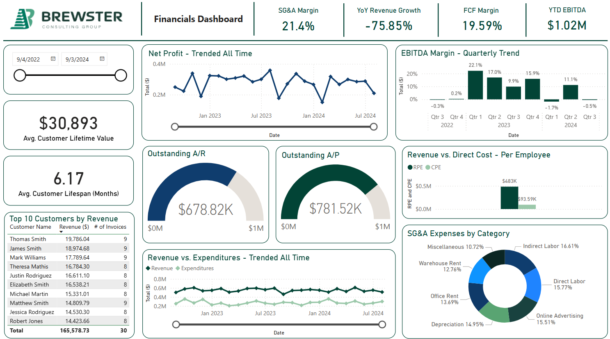Click the dark RPE legend marker
Image resolution: width=610 pixels, height=339 pixels.
410,167
